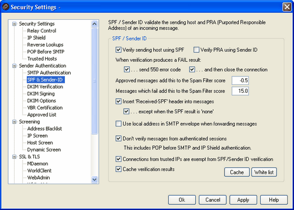This screenshot has height=210, width=294.
Task: Uncheck send 550 error code option
Action: (127, 69)
